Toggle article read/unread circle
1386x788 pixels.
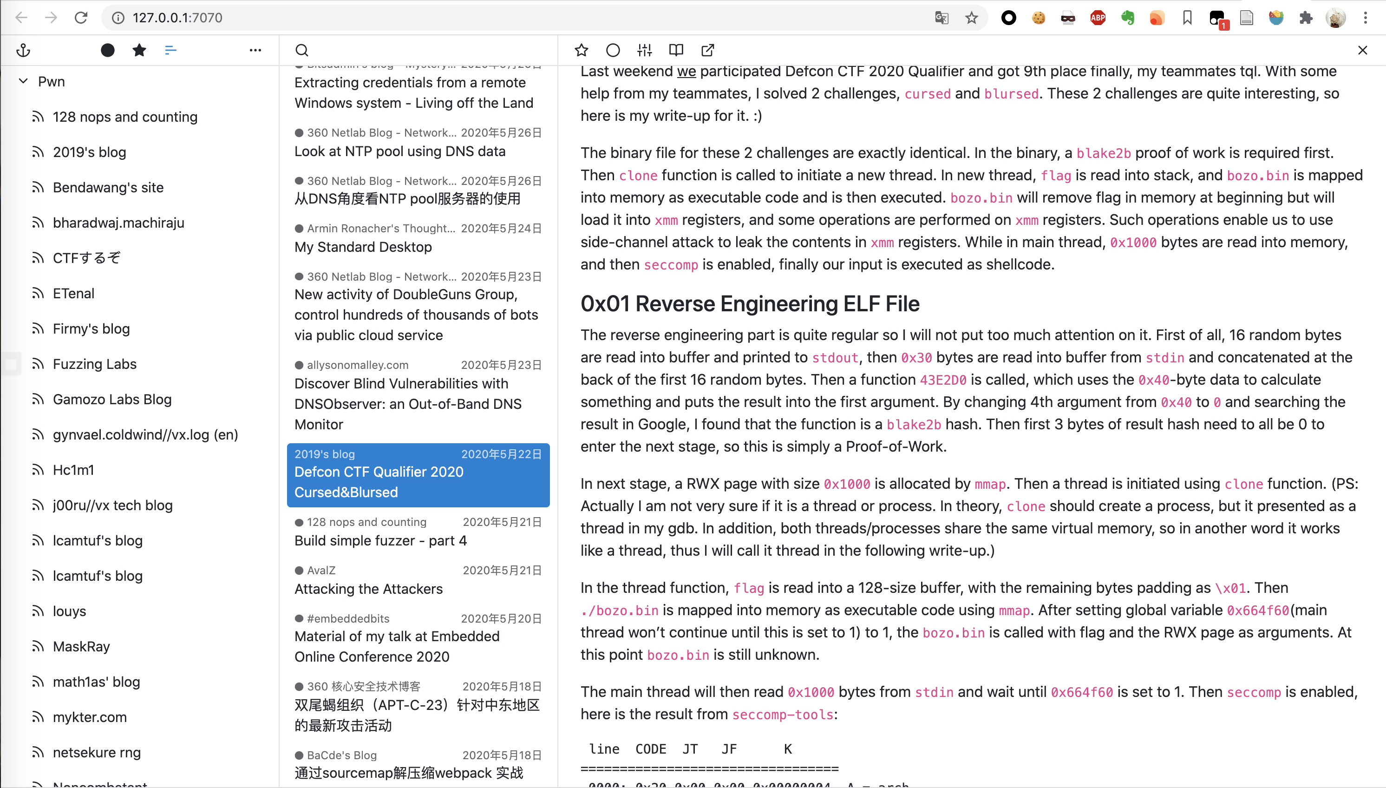tap(613, 50)
